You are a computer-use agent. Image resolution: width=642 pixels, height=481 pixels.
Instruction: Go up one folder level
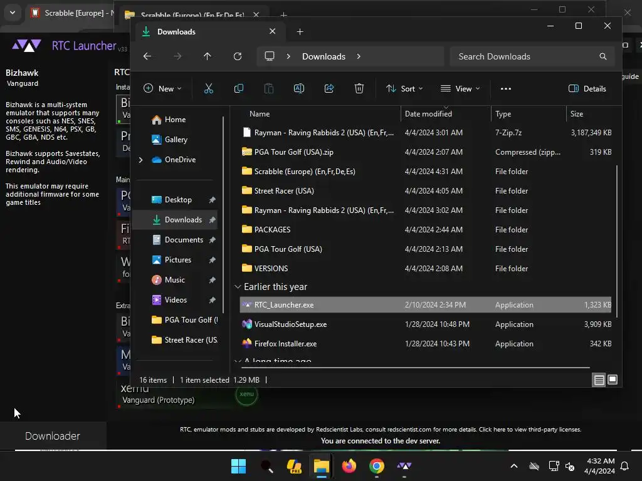coord(207,56)
